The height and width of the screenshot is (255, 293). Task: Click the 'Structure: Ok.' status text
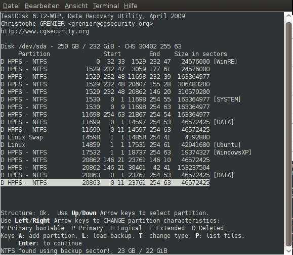point(25,213)
